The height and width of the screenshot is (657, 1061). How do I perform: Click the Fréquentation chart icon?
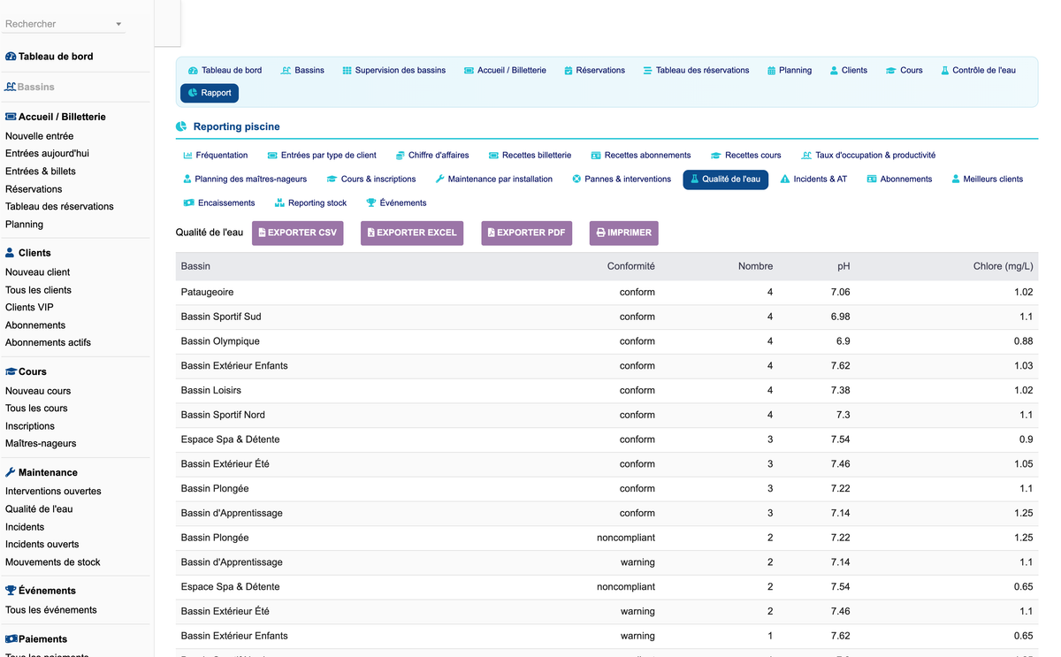[188, 156]
